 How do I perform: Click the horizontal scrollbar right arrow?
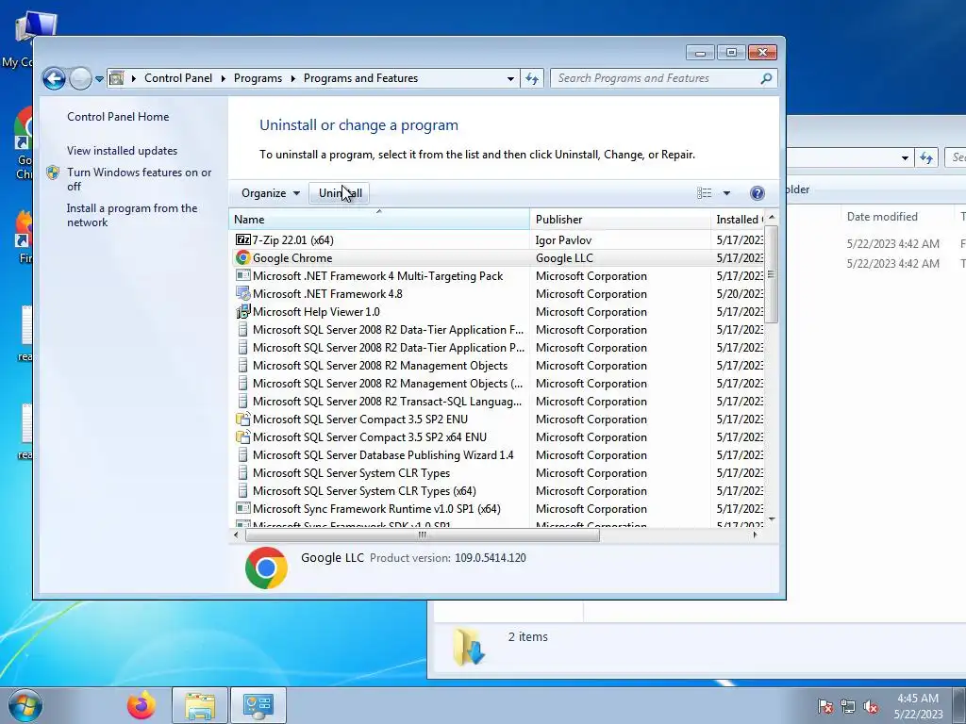pyautogui.click(x=756, y=535)
